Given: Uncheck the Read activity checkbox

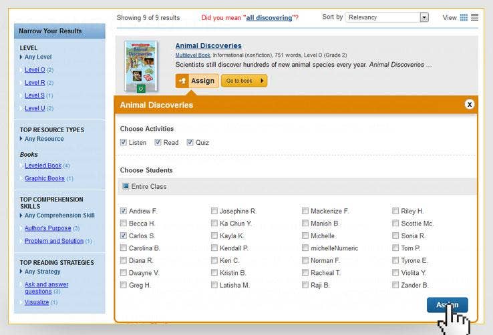Looking at the screenshot, I should [x=158, y=142].
